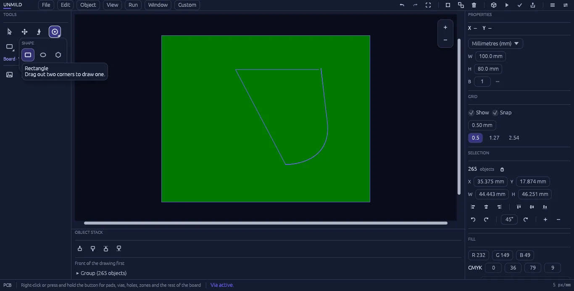The width and height of the screenshot is (574, 291).
Task: Open the Edit menu
Action: pyautogui.click(x=65, y=5)
